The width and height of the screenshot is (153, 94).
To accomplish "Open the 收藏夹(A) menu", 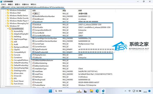I will [x=25, y=4].
